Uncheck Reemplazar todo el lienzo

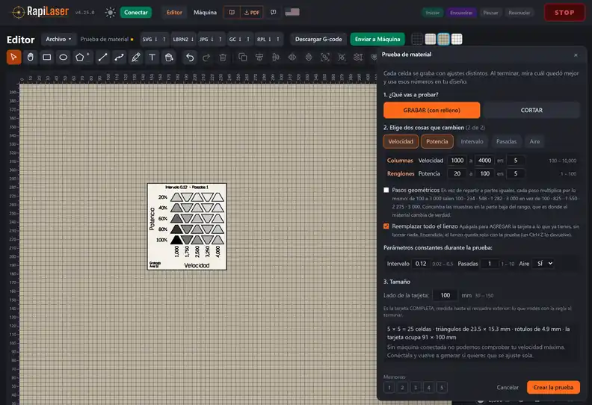(x=386, y=226)
